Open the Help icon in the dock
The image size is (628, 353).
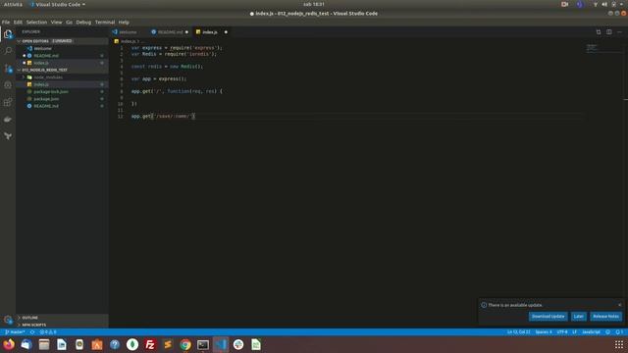(115, 344)
